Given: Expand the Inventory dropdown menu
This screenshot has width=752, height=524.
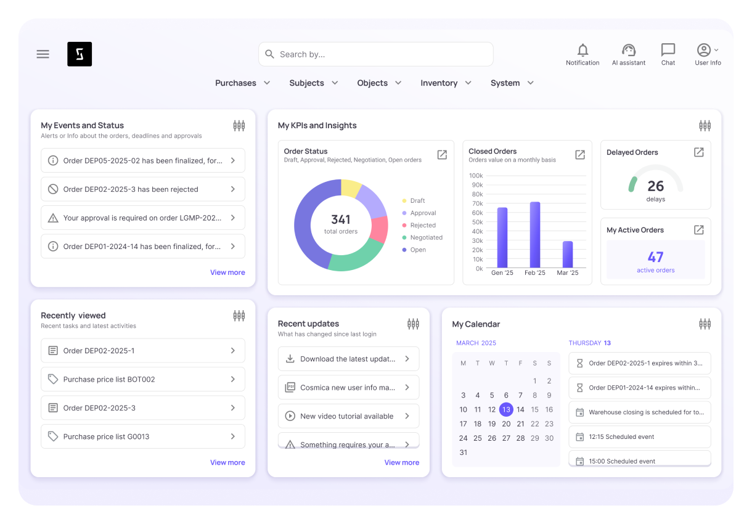Looking at the screenshot, I should tap(446, 83).
